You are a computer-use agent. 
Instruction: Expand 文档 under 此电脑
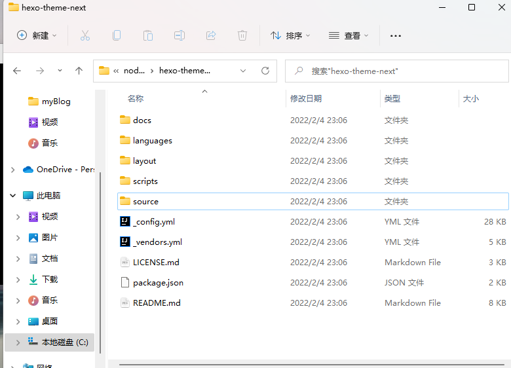pyautogui.click(x=18, y=259)
